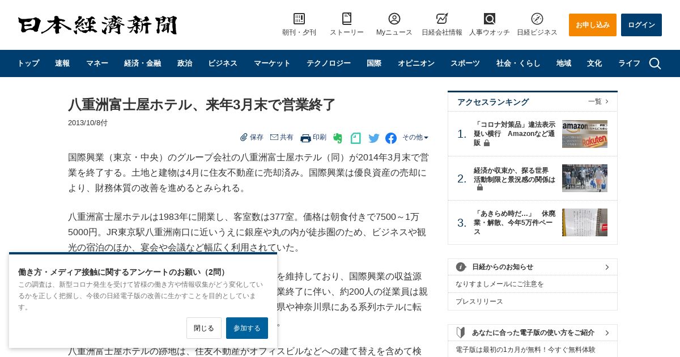
Task: Open the マネー menu item
Action: [x=97, y=63]
